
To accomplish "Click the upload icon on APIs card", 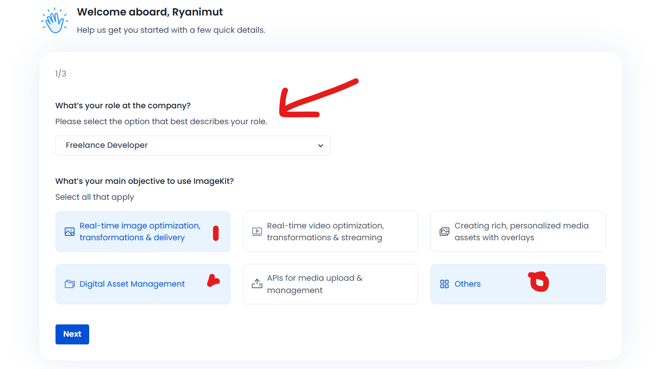I will click(x=257, y=284).
